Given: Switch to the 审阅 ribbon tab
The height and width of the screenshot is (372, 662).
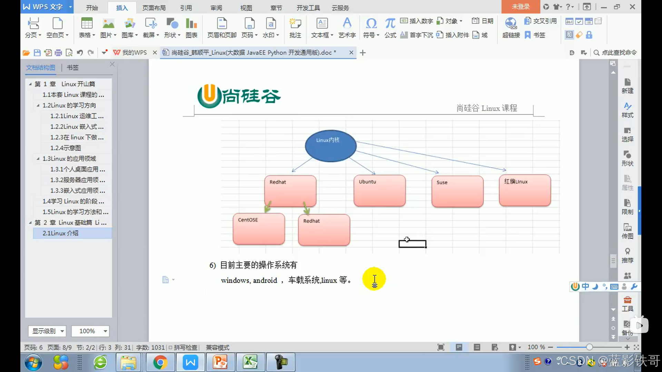Looking at the screenshot, I should (x=216, y=8).
